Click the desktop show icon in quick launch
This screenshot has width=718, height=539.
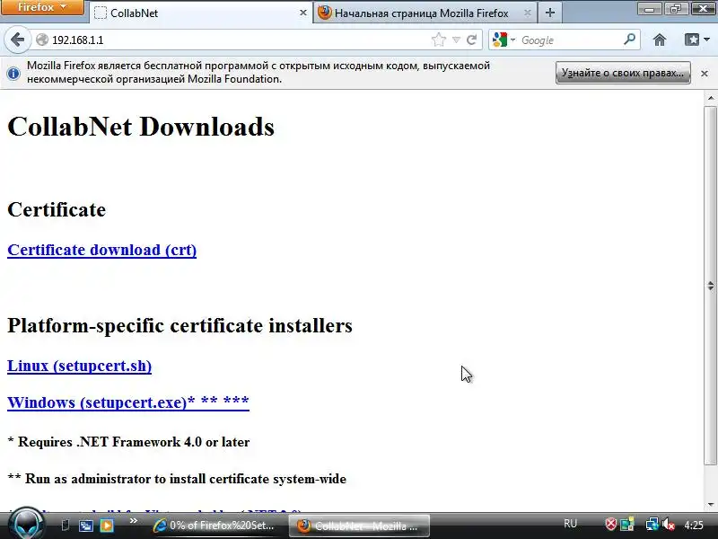pyautogui.click(x=65, y=526)
